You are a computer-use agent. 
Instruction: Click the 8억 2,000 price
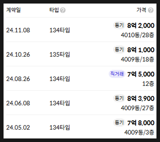[141, 25]
